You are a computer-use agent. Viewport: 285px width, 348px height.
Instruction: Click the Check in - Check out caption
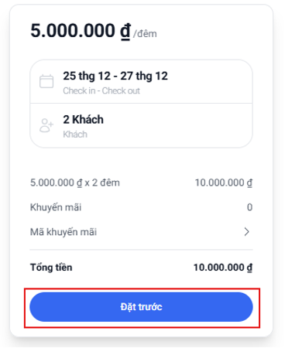click(x=101, y=90)
